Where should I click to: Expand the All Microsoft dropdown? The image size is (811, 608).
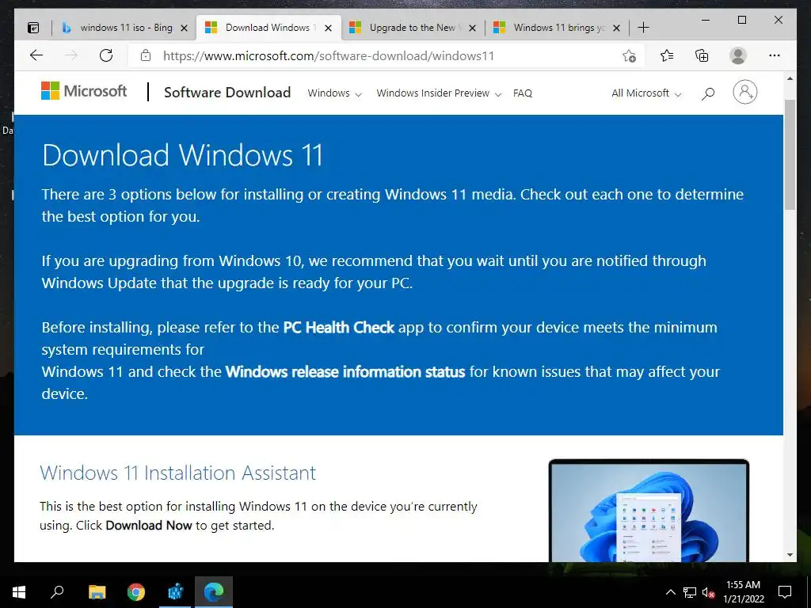[x=646, y=93]
